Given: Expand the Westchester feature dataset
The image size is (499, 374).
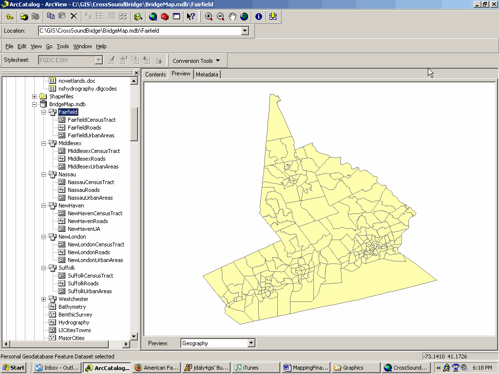Looking at the screenshot, I should (44, 299).
